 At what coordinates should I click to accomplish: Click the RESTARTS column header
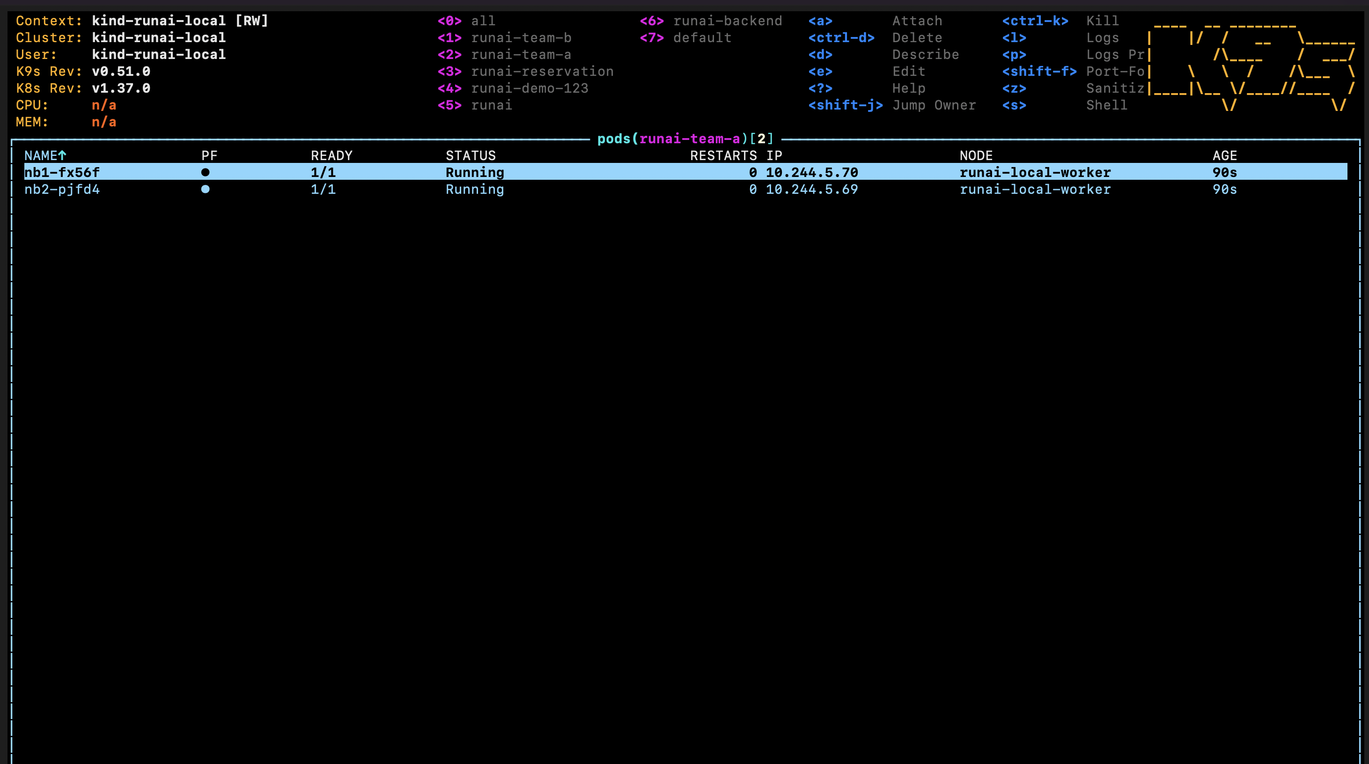coord(723,155)
